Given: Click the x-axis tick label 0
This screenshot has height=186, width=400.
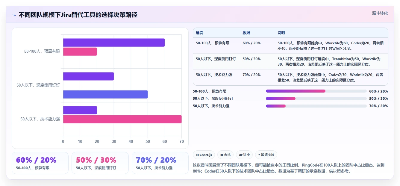Looking at the screenshot, I should [63, 141].
